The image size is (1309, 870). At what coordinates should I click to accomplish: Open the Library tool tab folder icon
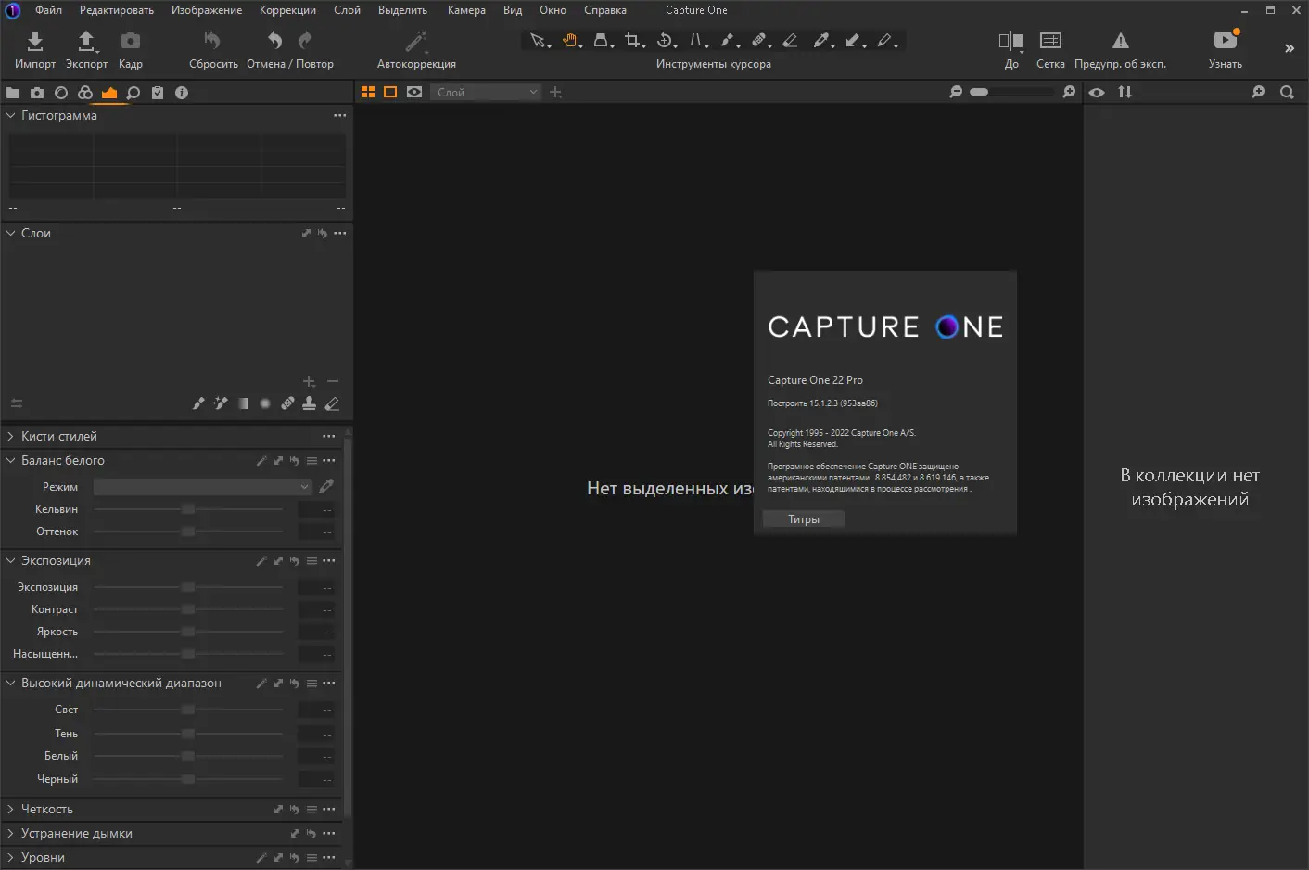[12, 92]
